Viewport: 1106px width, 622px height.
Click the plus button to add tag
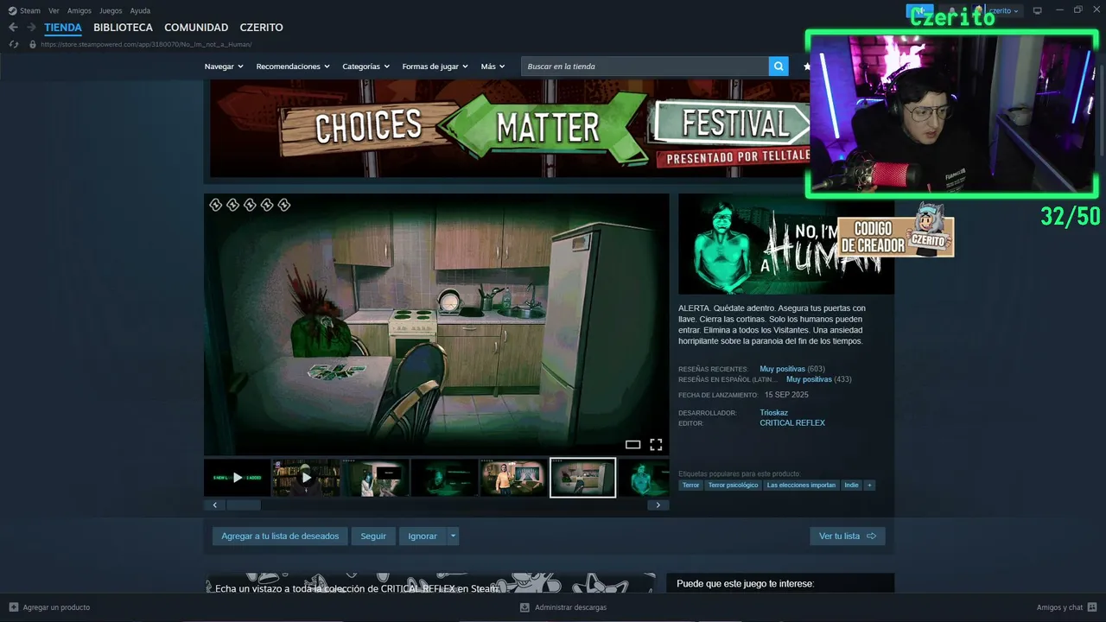[x=870, y=486]
